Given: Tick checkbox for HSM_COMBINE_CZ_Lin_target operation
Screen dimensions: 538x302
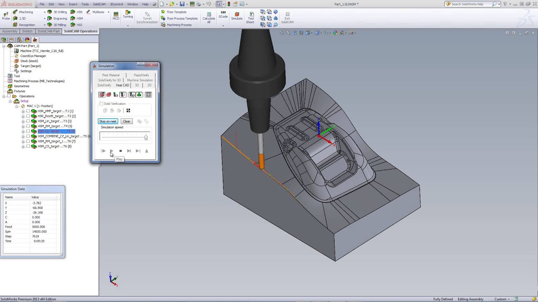Looking at the screenshot, I should [28, 136].
